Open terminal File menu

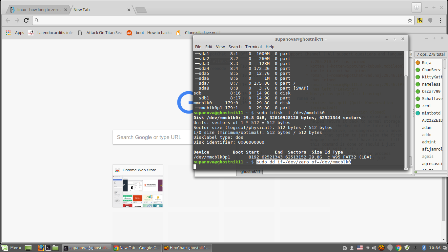click(x=198, y=47)
